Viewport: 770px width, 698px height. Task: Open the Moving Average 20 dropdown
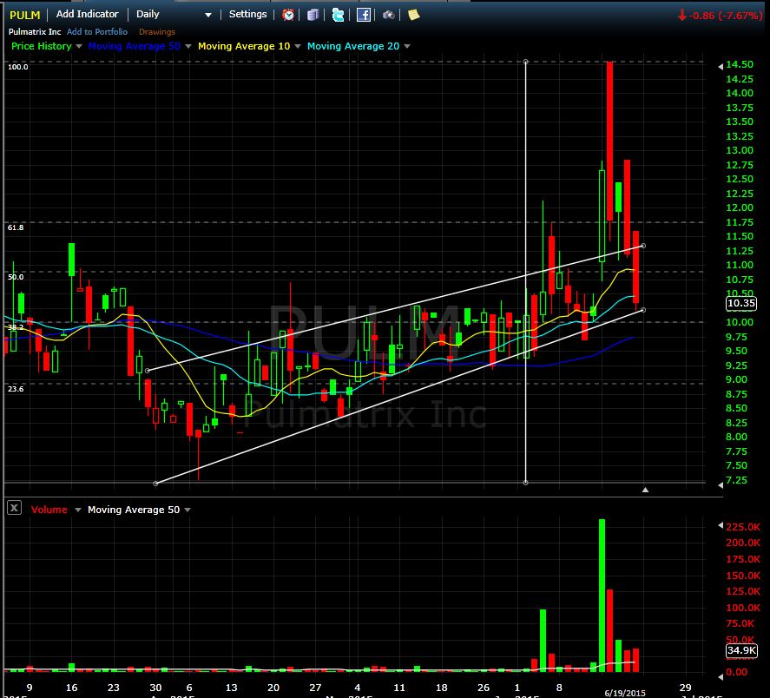tap(406, 47)
